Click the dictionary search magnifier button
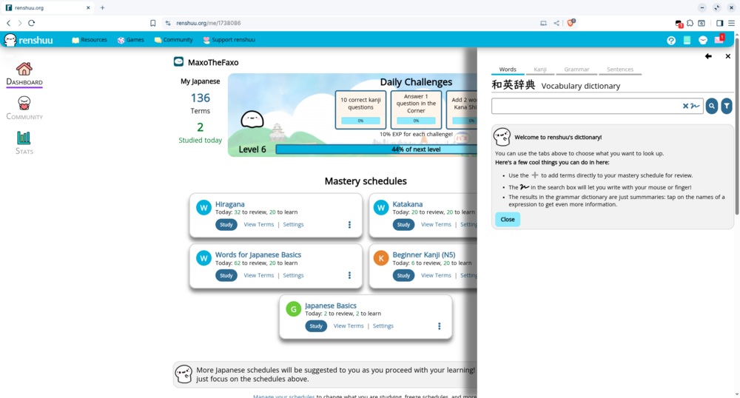The image size is (740, 398). [711, 107]
